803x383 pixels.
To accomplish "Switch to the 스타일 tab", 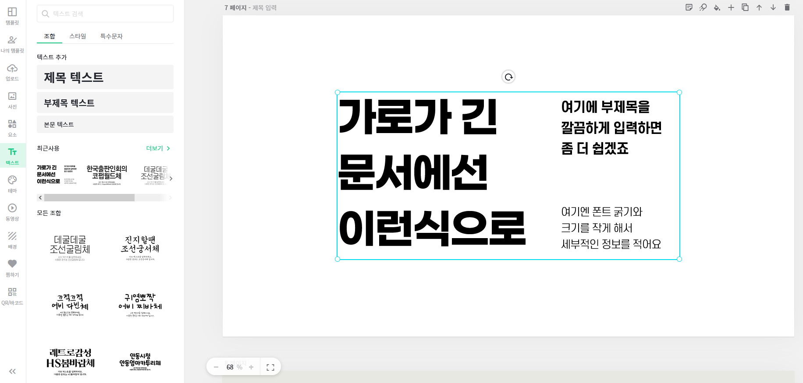I will (x=78, y=36).
